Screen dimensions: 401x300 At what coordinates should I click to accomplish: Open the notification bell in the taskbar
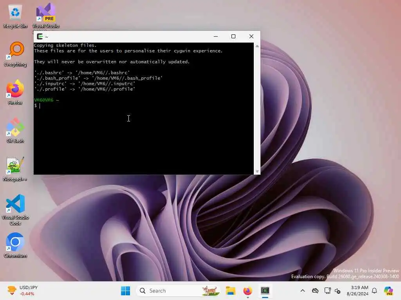374,291
